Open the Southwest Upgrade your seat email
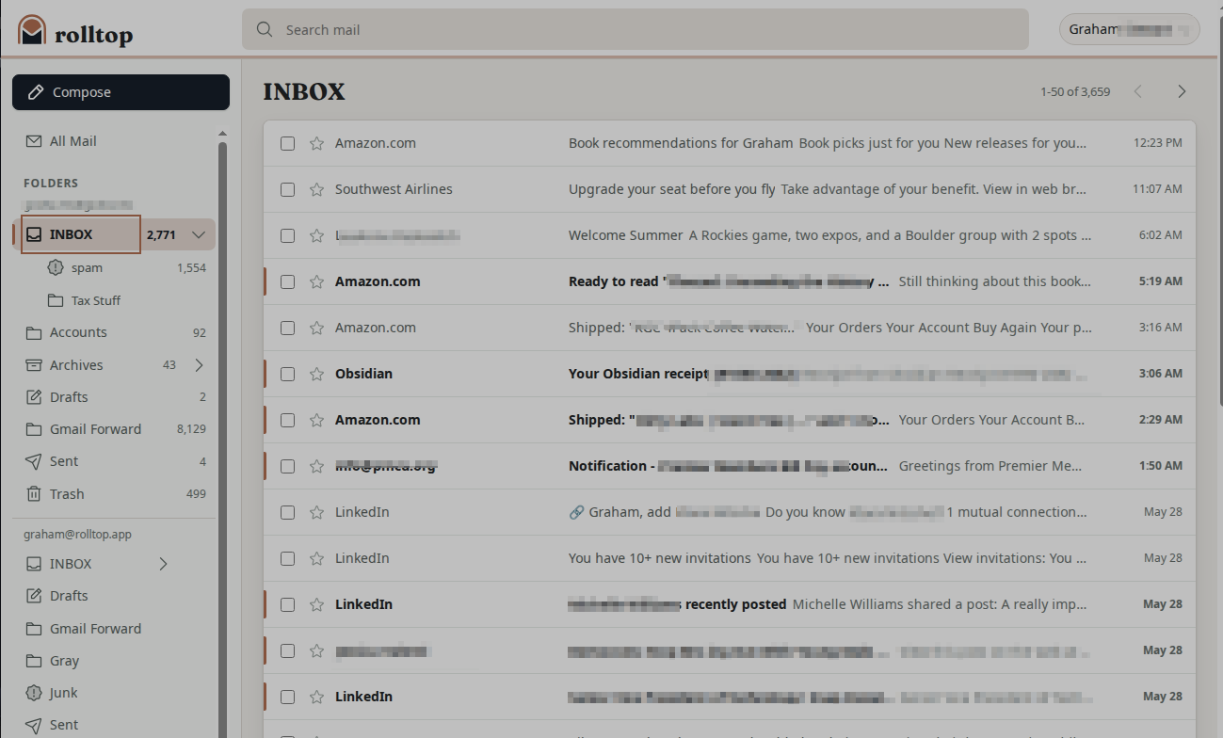 coord(730,189)
